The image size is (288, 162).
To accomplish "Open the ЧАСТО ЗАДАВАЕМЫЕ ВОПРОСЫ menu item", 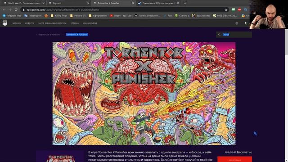I will (x=52, y=23).
